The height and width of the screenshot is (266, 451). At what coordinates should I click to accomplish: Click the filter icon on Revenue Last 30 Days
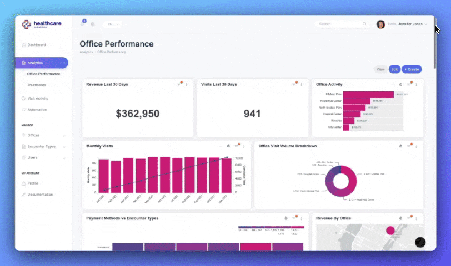point(179,84)
